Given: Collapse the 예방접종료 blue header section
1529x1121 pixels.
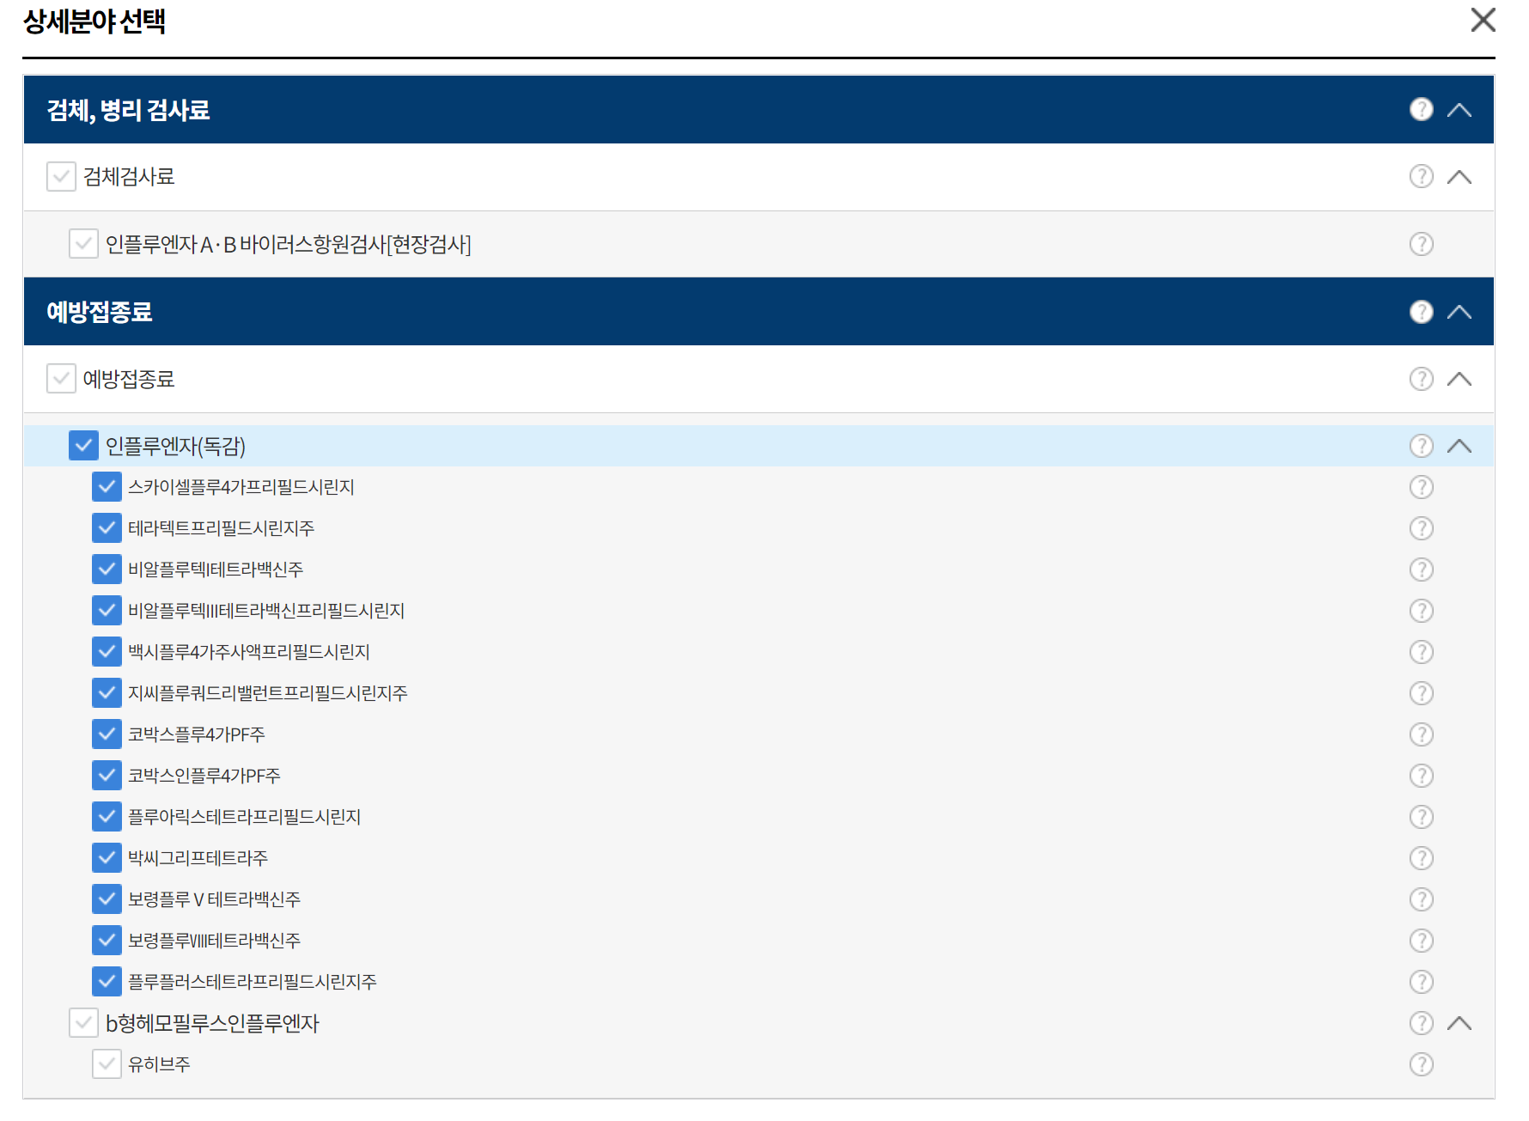Looking at the screenshot, I should pos(1459,312).
